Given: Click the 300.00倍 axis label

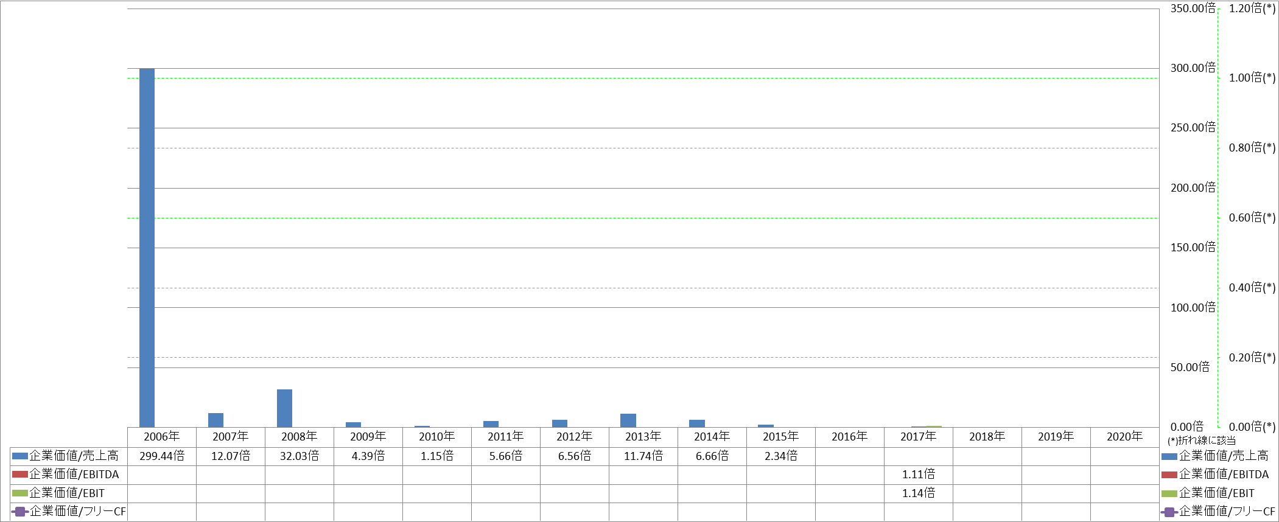Looking at the screenshot, I should pyautogui.click(x=1193, y=68).
